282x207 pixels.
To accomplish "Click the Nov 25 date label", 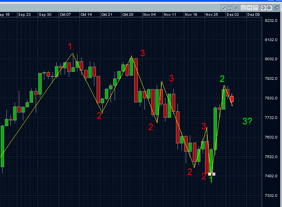I will [212, 15].
